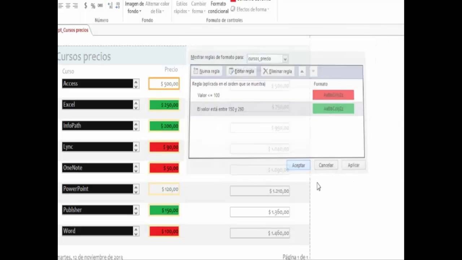Click Formato condicional in ribbon
The height and width of the screenshot is (260, 462).
coord(218,8)
